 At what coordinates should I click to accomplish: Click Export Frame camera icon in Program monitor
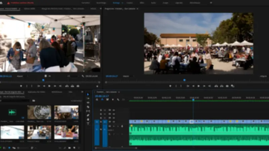(x=227, y=86)
